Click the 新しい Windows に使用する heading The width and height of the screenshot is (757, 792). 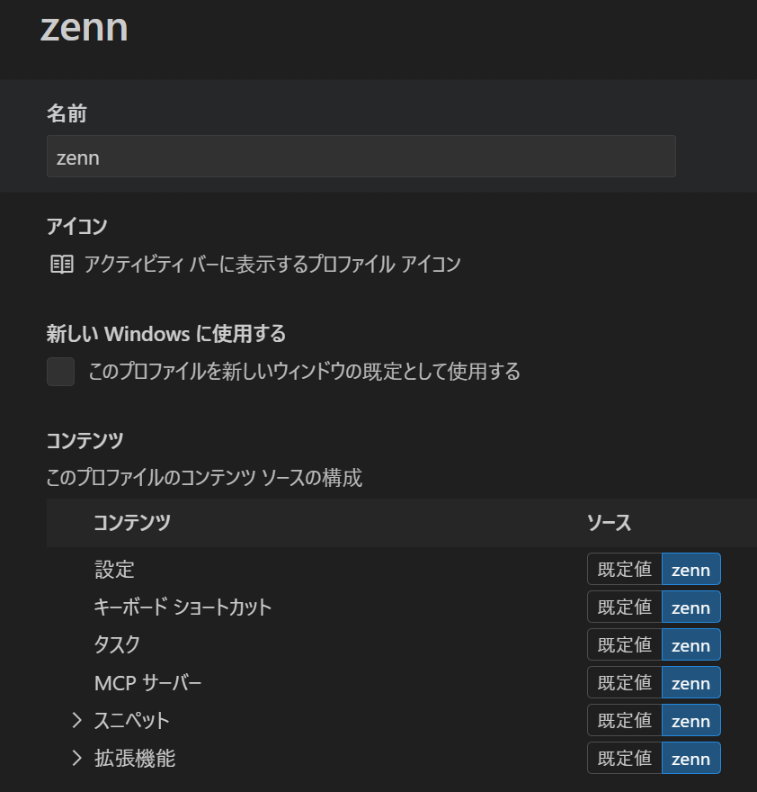click(x=166, y=334)
